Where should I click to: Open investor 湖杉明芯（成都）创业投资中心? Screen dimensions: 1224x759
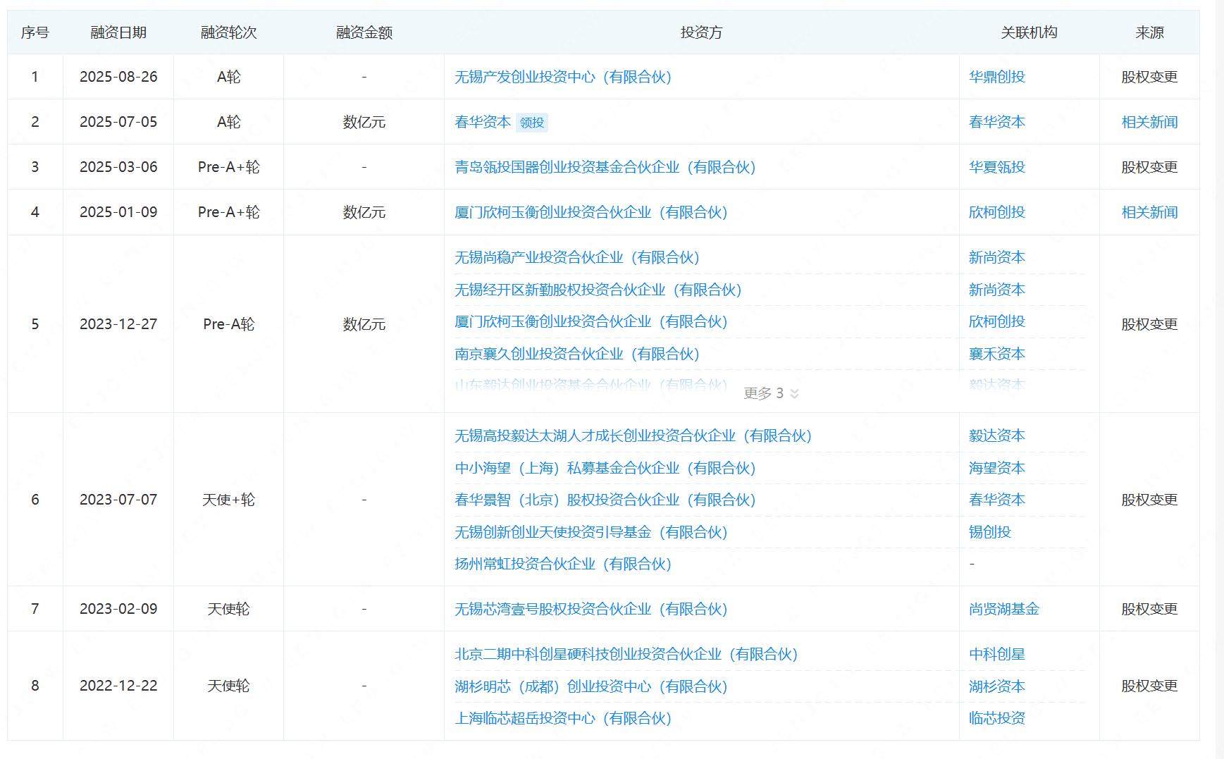point(591,686)
